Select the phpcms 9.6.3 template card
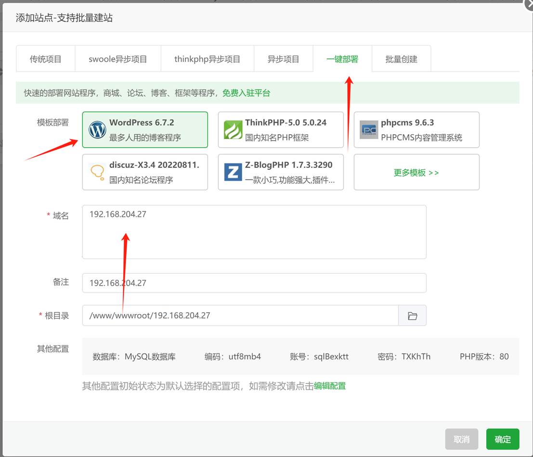 (x=417, y=130)
